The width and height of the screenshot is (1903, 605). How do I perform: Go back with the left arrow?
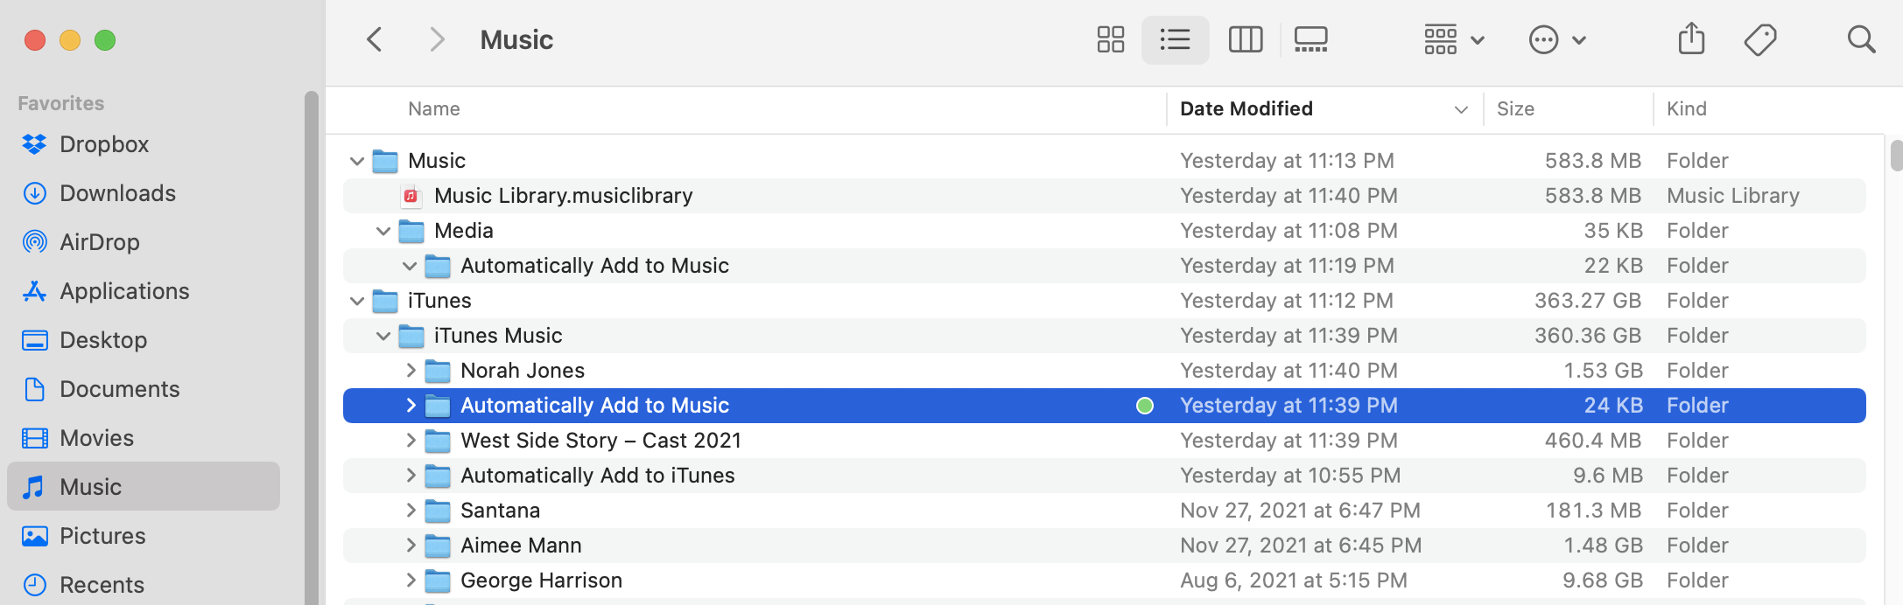point(375,39)
